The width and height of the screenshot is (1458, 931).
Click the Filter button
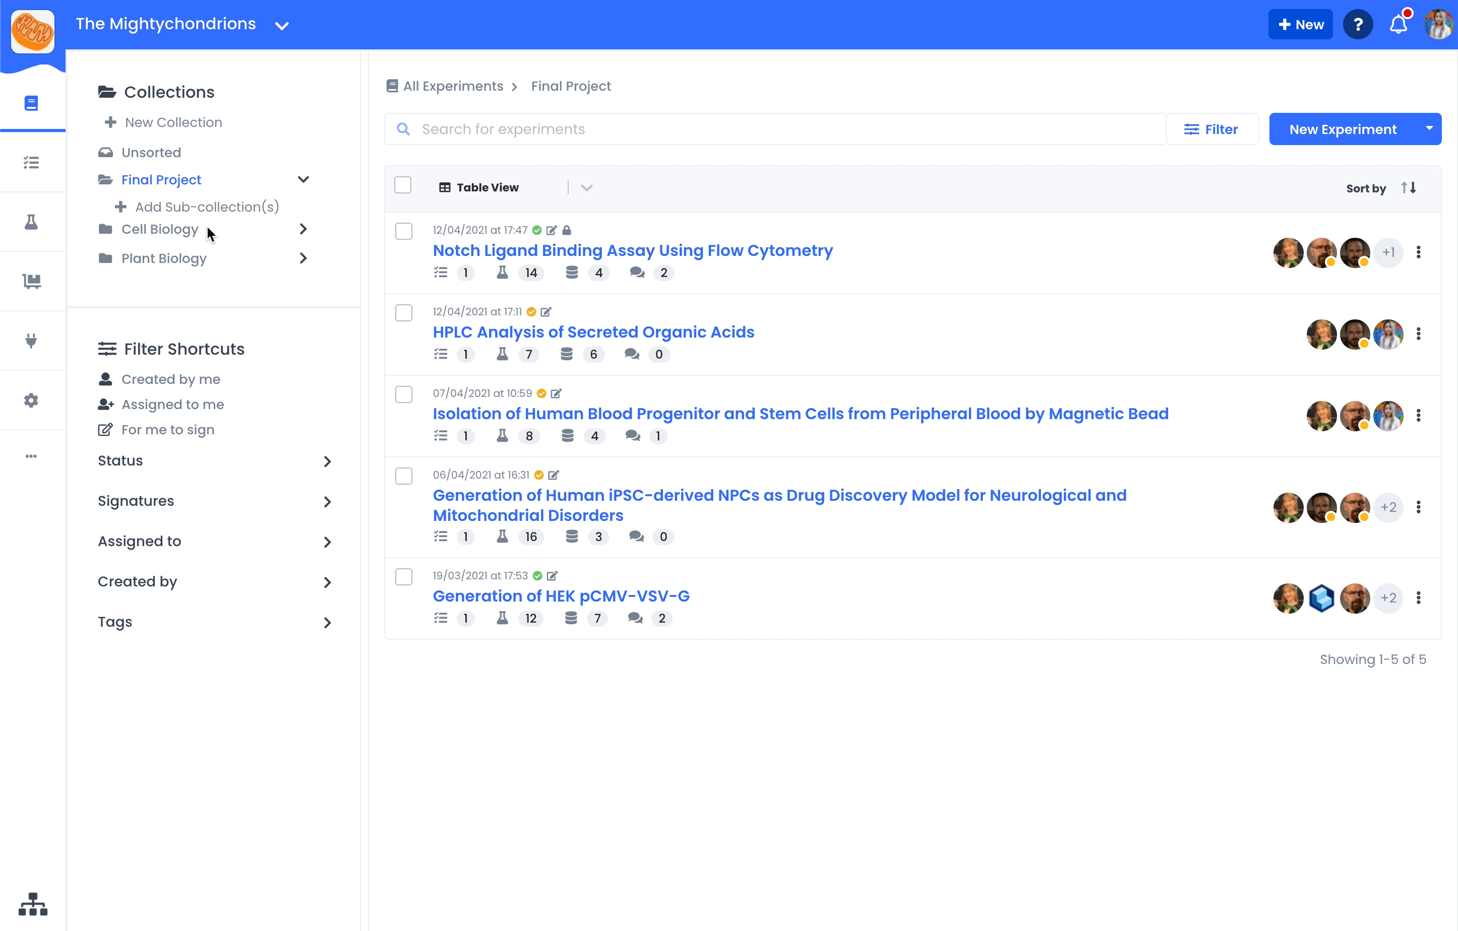click(x=1211, y=129)
